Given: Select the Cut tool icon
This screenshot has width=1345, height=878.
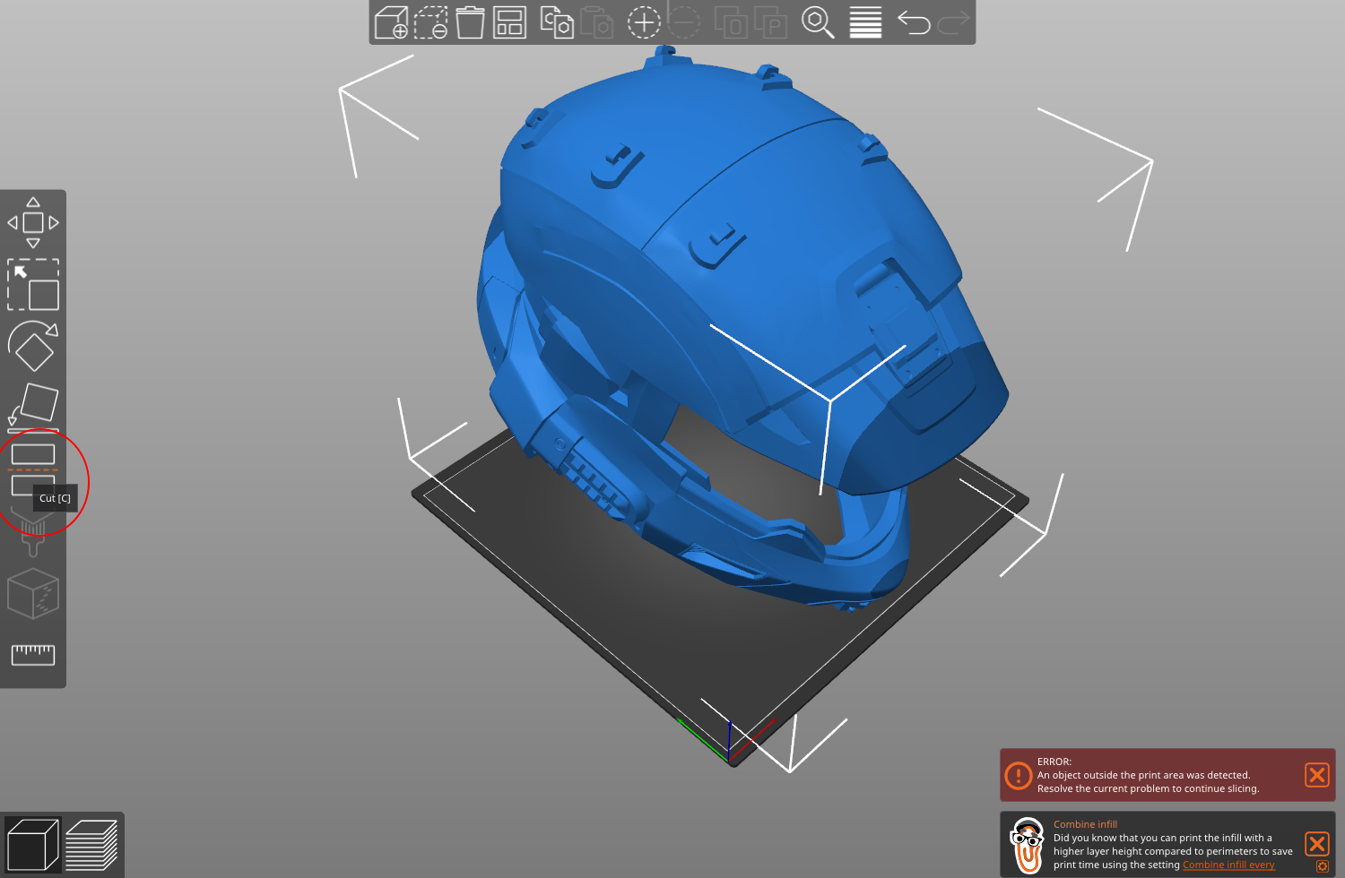Looking at the screenshot, I should pyautogui.click(x=33, y=469).
